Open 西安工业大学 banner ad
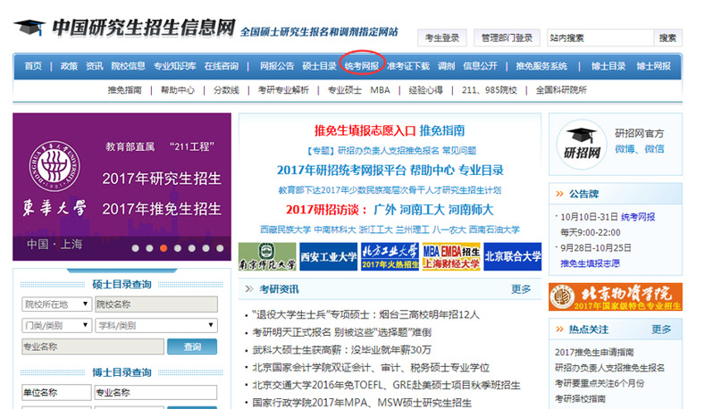Viewport: 713px width, 409px height. point(329,256)
